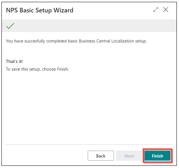Click the grey banner beside the checkmark

coord(94,26)
